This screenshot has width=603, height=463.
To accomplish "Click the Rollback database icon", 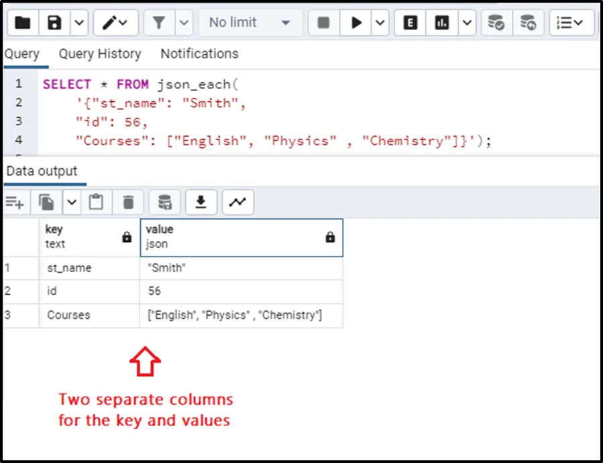I will click(x=529, y=23).
